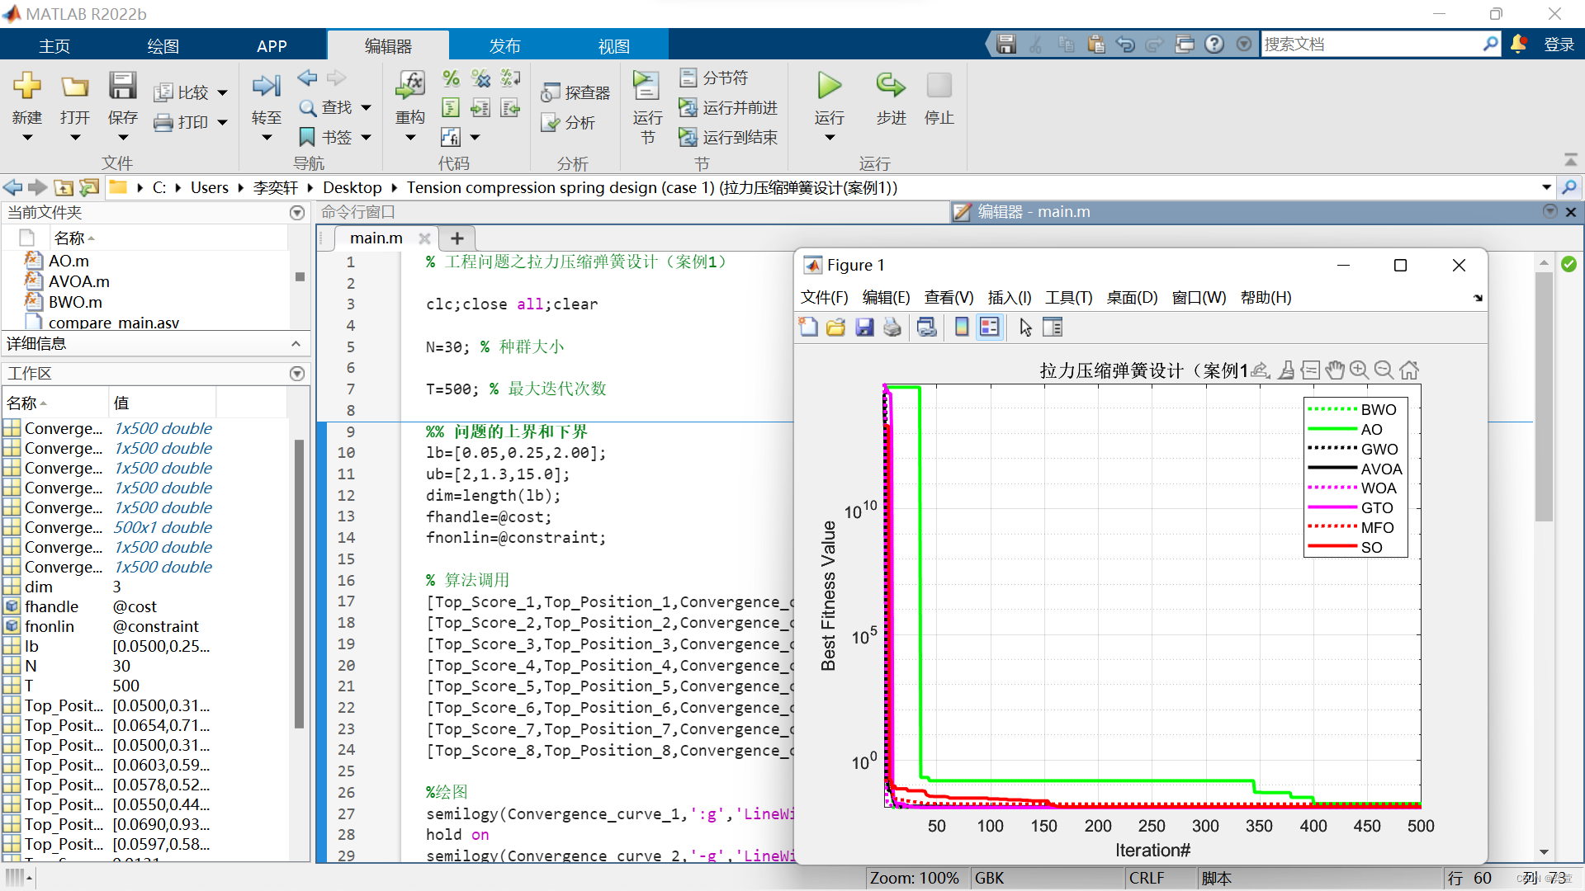Click the decrease indent icon

point(510,108)
